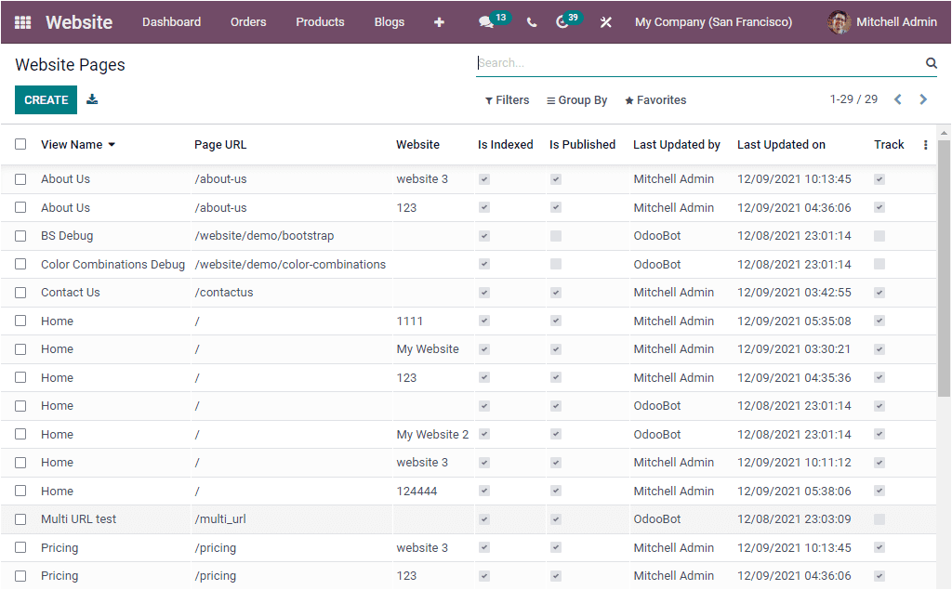952x590 pixels.
Task: Click the plus icon in the navbar
Action: (x=438, y=21)
